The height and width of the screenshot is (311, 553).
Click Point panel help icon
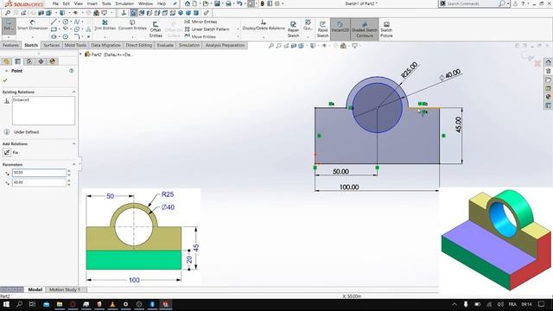[71, 71]
